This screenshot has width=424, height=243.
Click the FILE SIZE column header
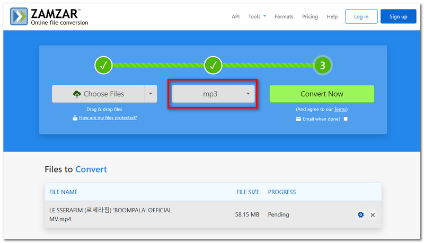click(248, 192)
